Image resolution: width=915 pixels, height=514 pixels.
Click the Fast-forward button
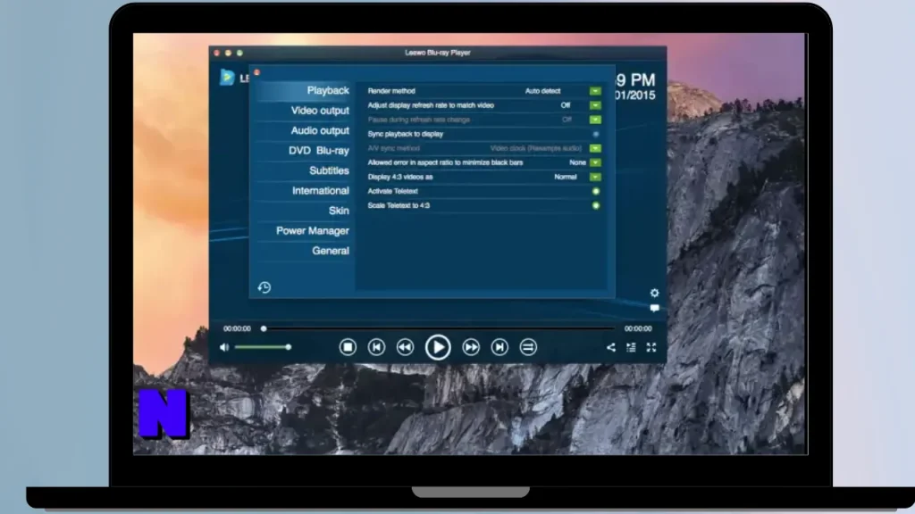(x=471, y=347)
